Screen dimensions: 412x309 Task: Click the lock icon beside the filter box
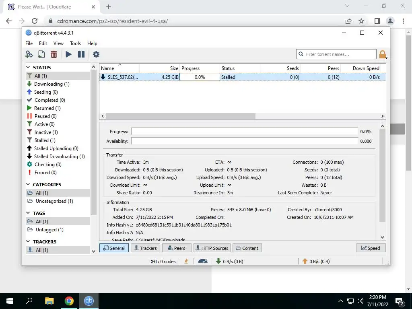(383, 54)
